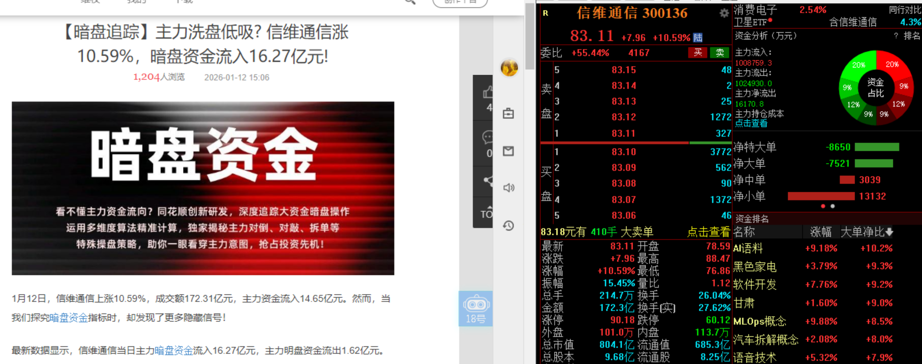The width and height of the screenshot is (922, 364).
Task: Open the mail envelope icon in sidebar
Action: [508, 151]
